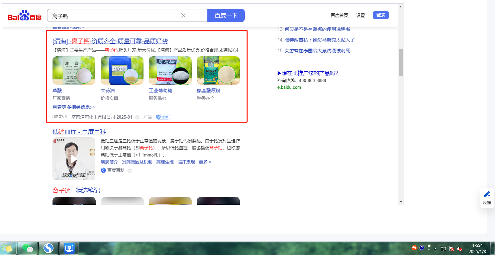The height and width of the screenshot is (255, 495).
Task: Click the blue help tray icon
Action: (422, 248)
